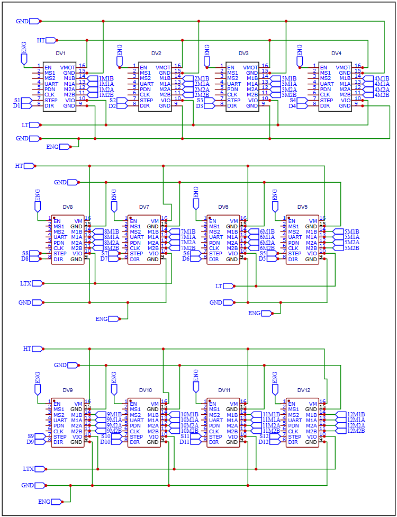
Task: Select the DV11 driver label
Action: [224, 390]
